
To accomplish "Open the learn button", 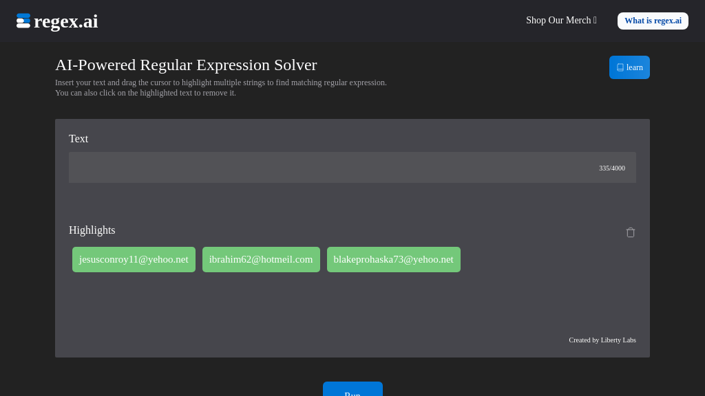I will (629, 67).
